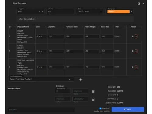Copy the DENIM row
Screen dimensions: 152x114
pos(133,36)
